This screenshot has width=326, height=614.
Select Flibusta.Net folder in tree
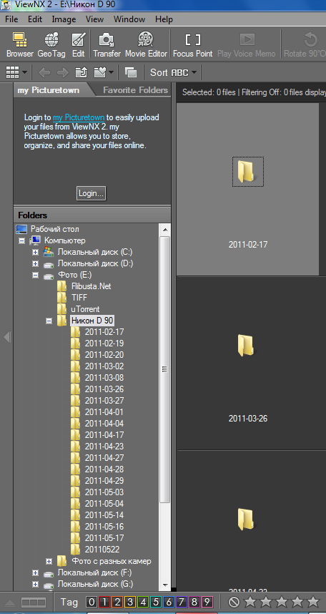click(x=91, y=286)
